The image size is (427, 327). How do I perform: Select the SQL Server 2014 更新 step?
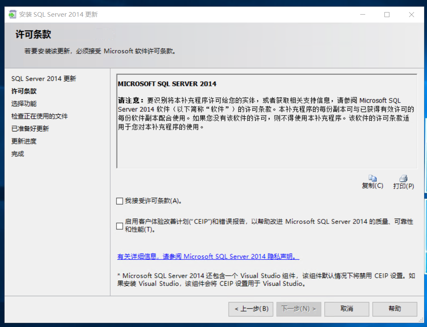tap(43, 78)
